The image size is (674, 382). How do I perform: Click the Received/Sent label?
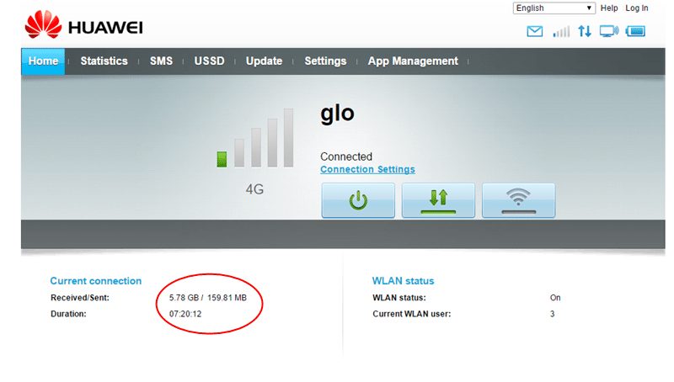[x=80, y=298]
